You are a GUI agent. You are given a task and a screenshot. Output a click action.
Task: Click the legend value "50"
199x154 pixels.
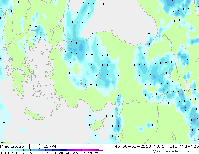(x=97, y=153)
